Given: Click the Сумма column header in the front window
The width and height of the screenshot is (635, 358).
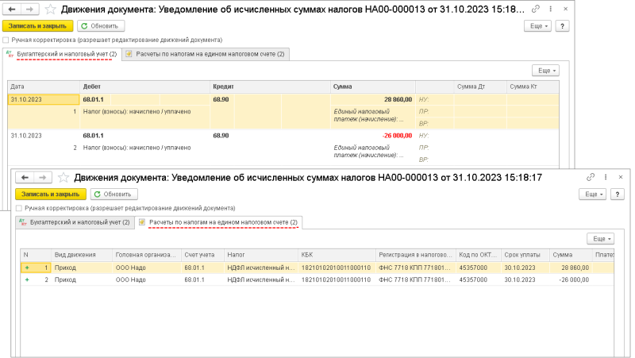Looking at the screenshot, I should (570, 255).
